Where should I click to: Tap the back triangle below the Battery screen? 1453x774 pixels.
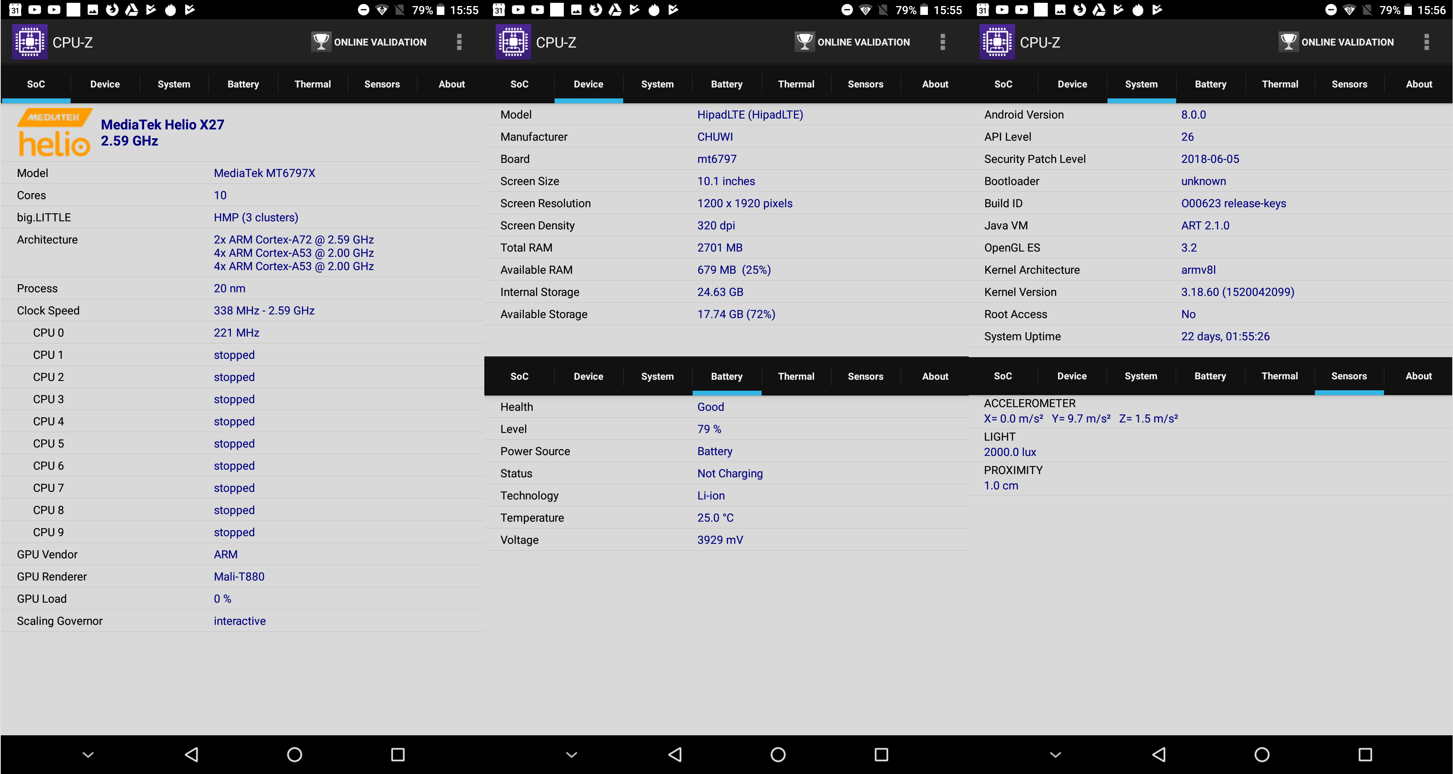tap(675, 754)
